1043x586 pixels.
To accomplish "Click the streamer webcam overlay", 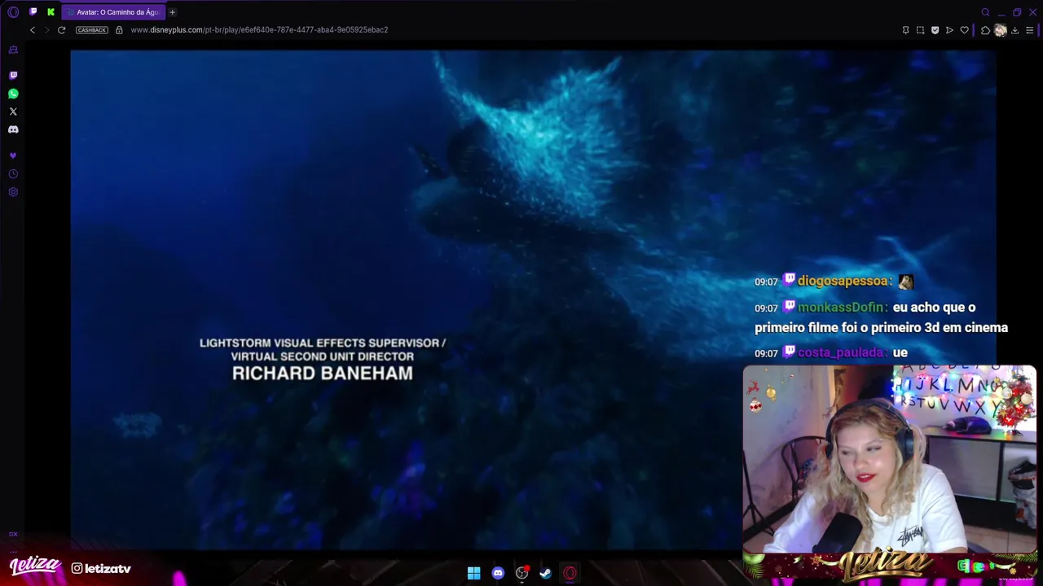I will click(889, 460).
